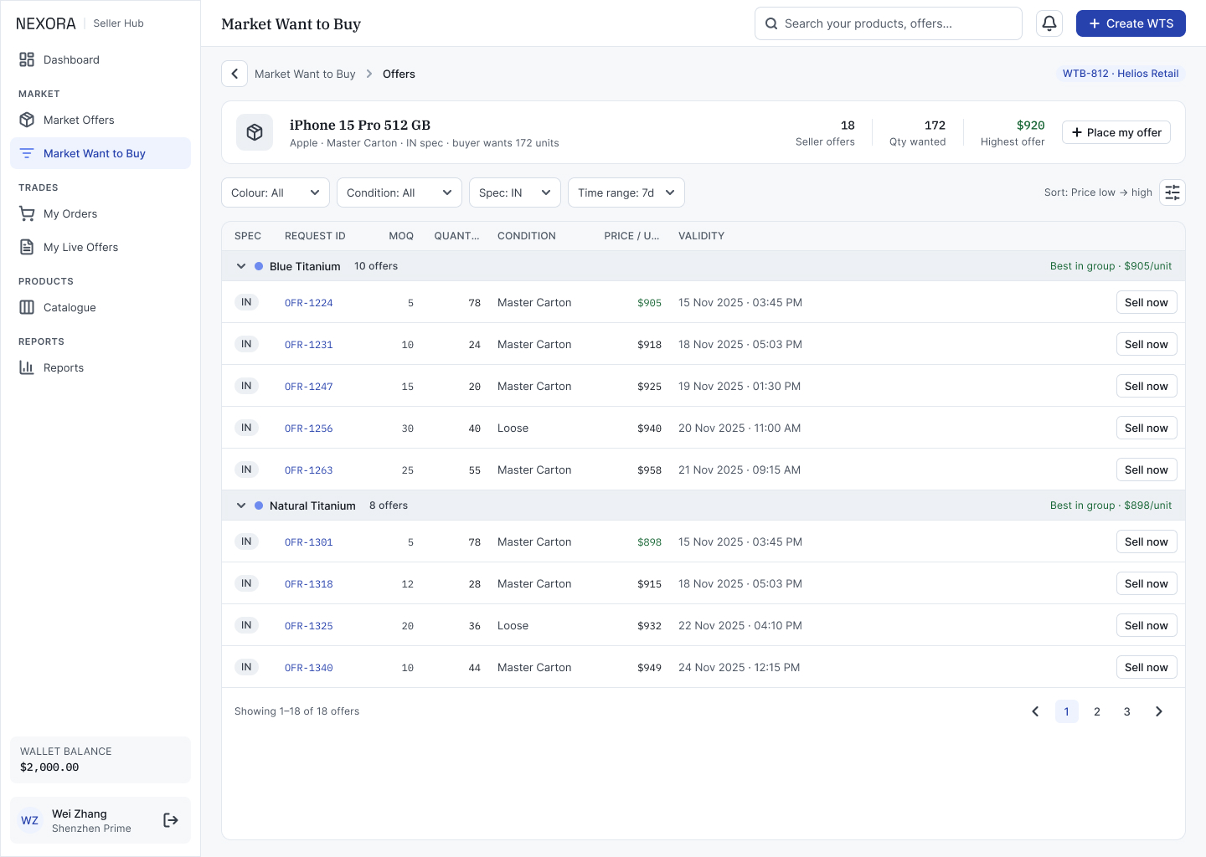Open request link OFR-1231

[309, 345]
